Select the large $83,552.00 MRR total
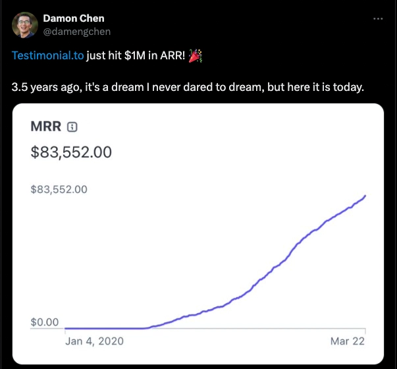Image resolution: width=397 pixels, height=369 pixels. click(71, 152)
